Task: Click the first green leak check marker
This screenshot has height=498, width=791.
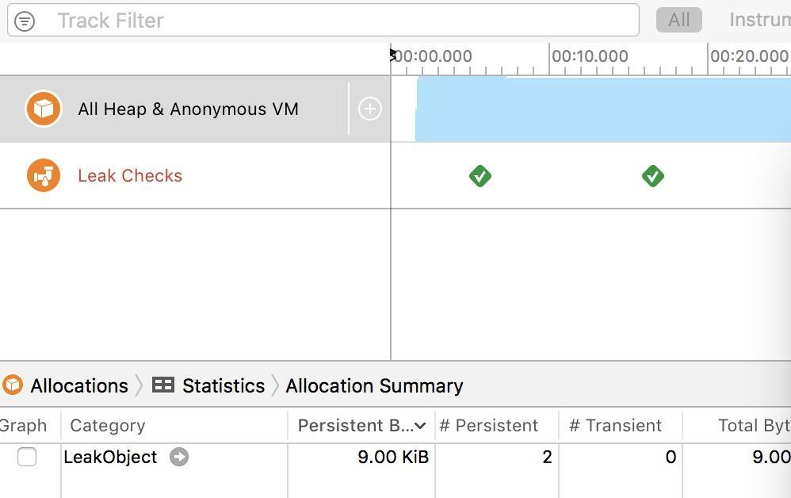Action: click(480, 175)
